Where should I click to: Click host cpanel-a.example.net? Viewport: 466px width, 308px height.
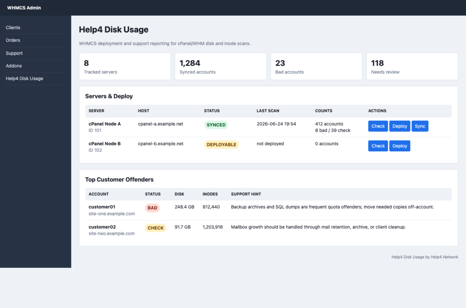(161, 124)
